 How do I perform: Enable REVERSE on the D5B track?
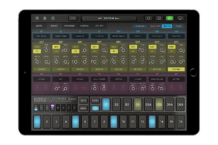click(x=138, y=69)
